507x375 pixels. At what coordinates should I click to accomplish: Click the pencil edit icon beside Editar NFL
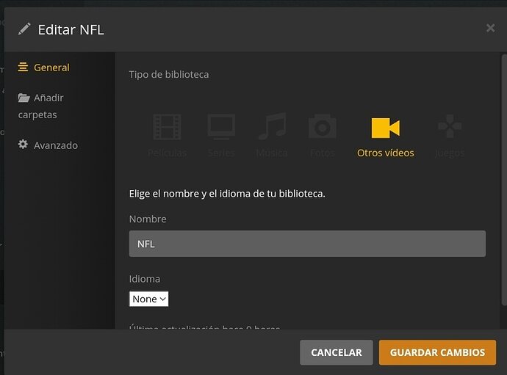coord(24,29)
